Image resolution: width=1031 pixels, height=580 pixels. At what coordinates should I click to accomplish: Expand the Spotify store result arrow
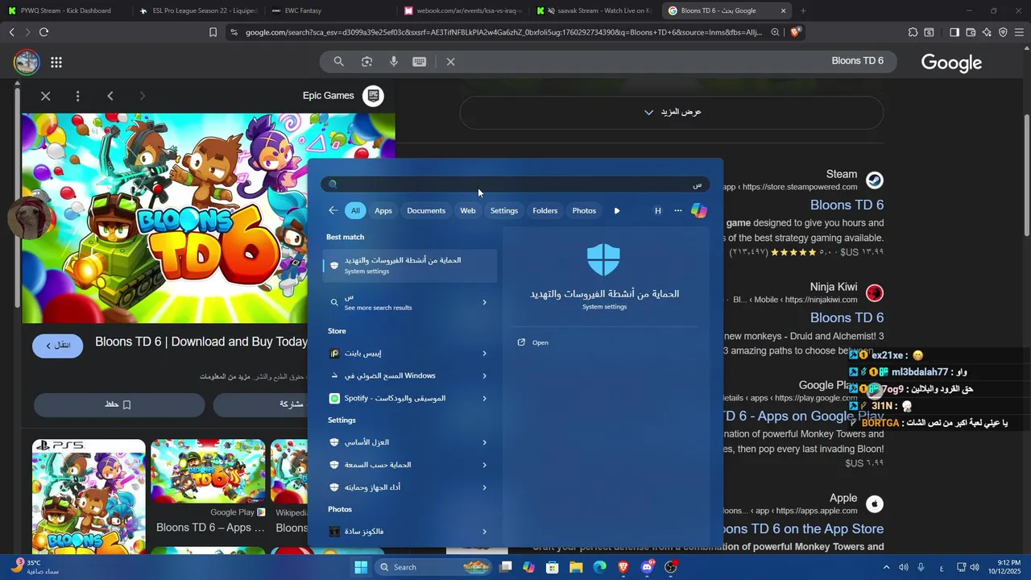pyautogui.click(x=484, y=398)
